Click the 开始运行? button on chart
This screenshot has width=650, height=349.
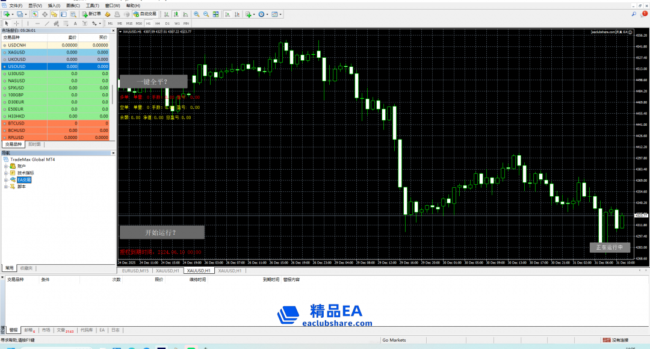point(161,232)
